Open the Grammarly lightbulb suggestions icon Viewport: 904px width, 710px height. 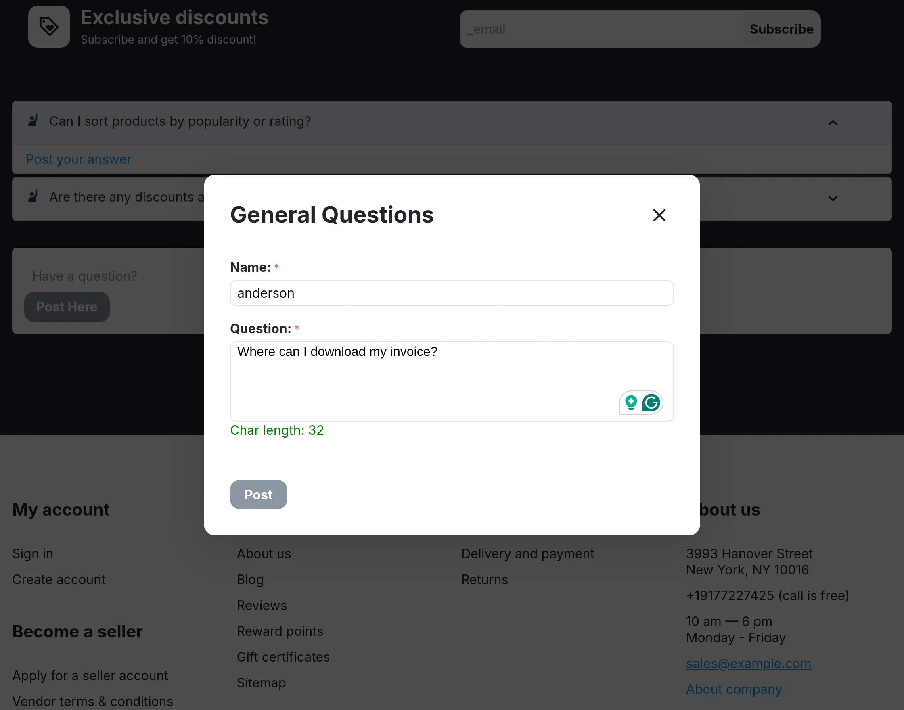(631, 403)
